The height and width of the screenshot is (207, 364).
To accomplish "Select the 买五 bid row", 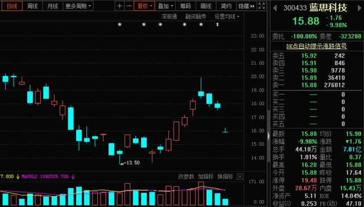I will click(317, 124).
